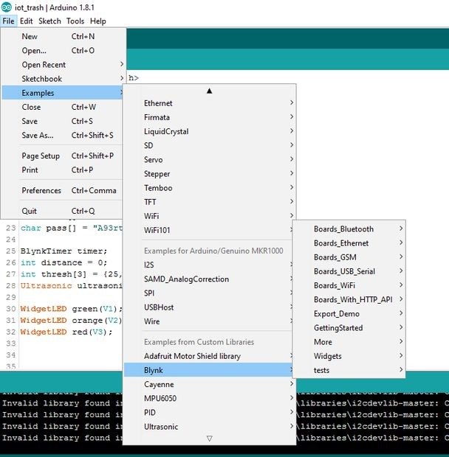Open the USBHost examples submenu
The height and width of the screenshot is (457, 449).
click(x=208, y=307)
